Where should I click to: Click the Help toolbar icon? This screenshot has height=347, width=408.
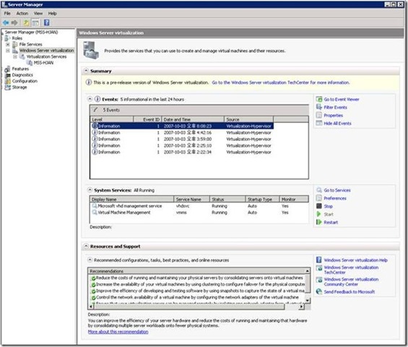point(46,22)
